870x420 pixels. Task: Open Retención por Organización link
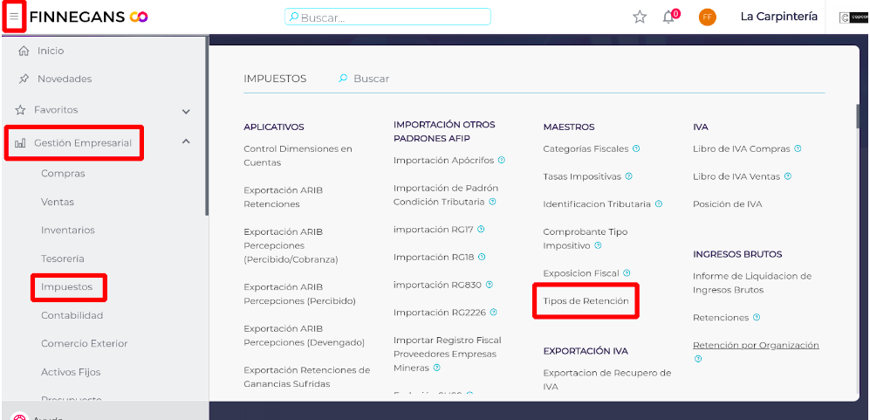(x=756, y=345)
